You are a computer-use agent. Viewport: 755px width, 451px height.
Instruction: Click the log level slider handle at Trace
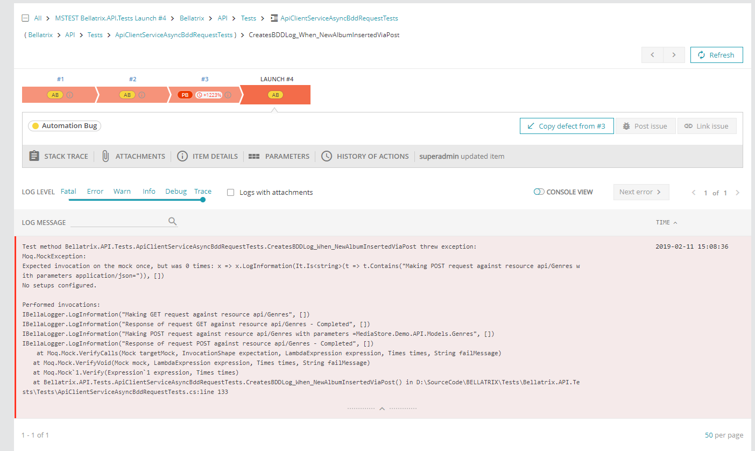203,200
